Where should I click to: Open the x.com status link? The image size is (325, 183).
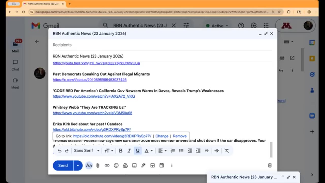90,80
